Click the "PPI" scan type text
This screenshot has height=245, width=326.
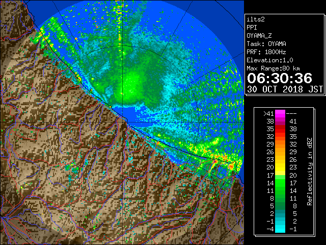click(x=252, y=28)
